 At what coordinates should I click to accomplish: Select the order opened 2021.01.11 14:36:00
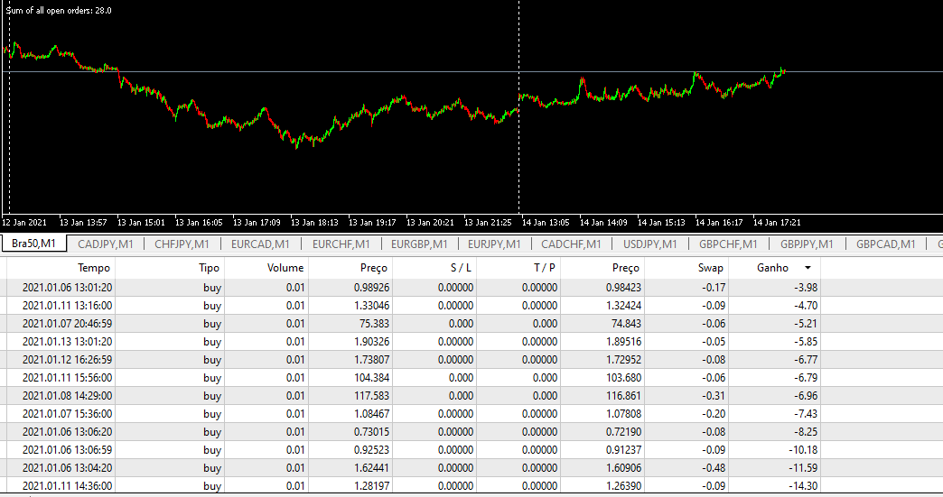click(414, 485)
